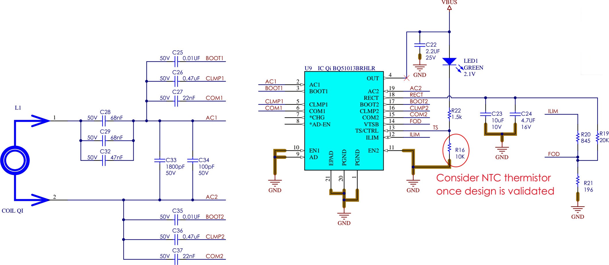Click the 'GREEN' label of LED1
609x265 pixels.
473,68
